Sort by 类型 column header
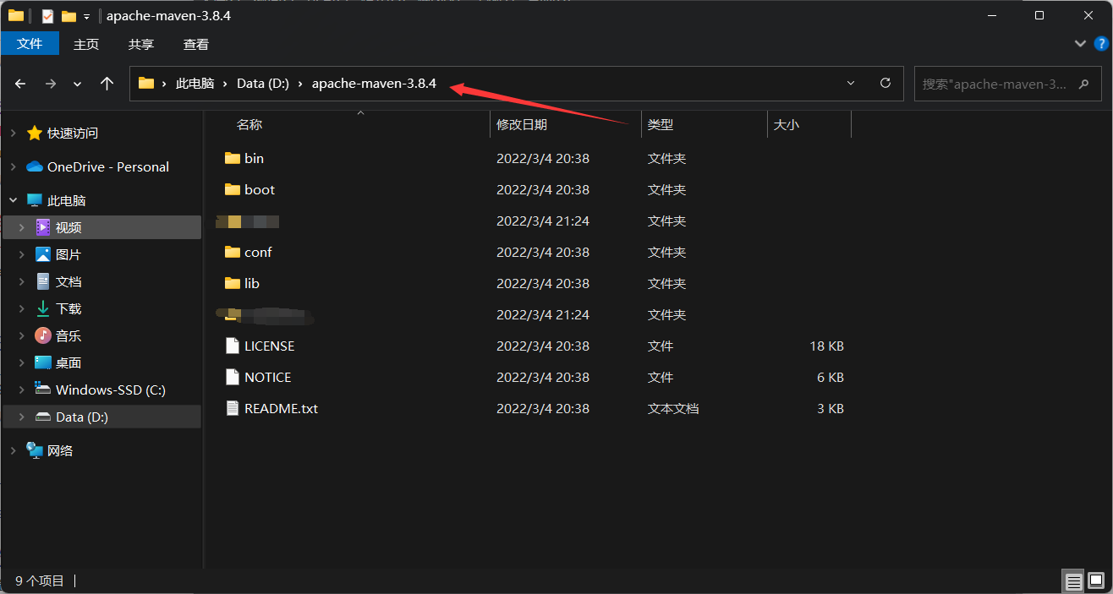1113x594 pixels. (x=661, y=124)
